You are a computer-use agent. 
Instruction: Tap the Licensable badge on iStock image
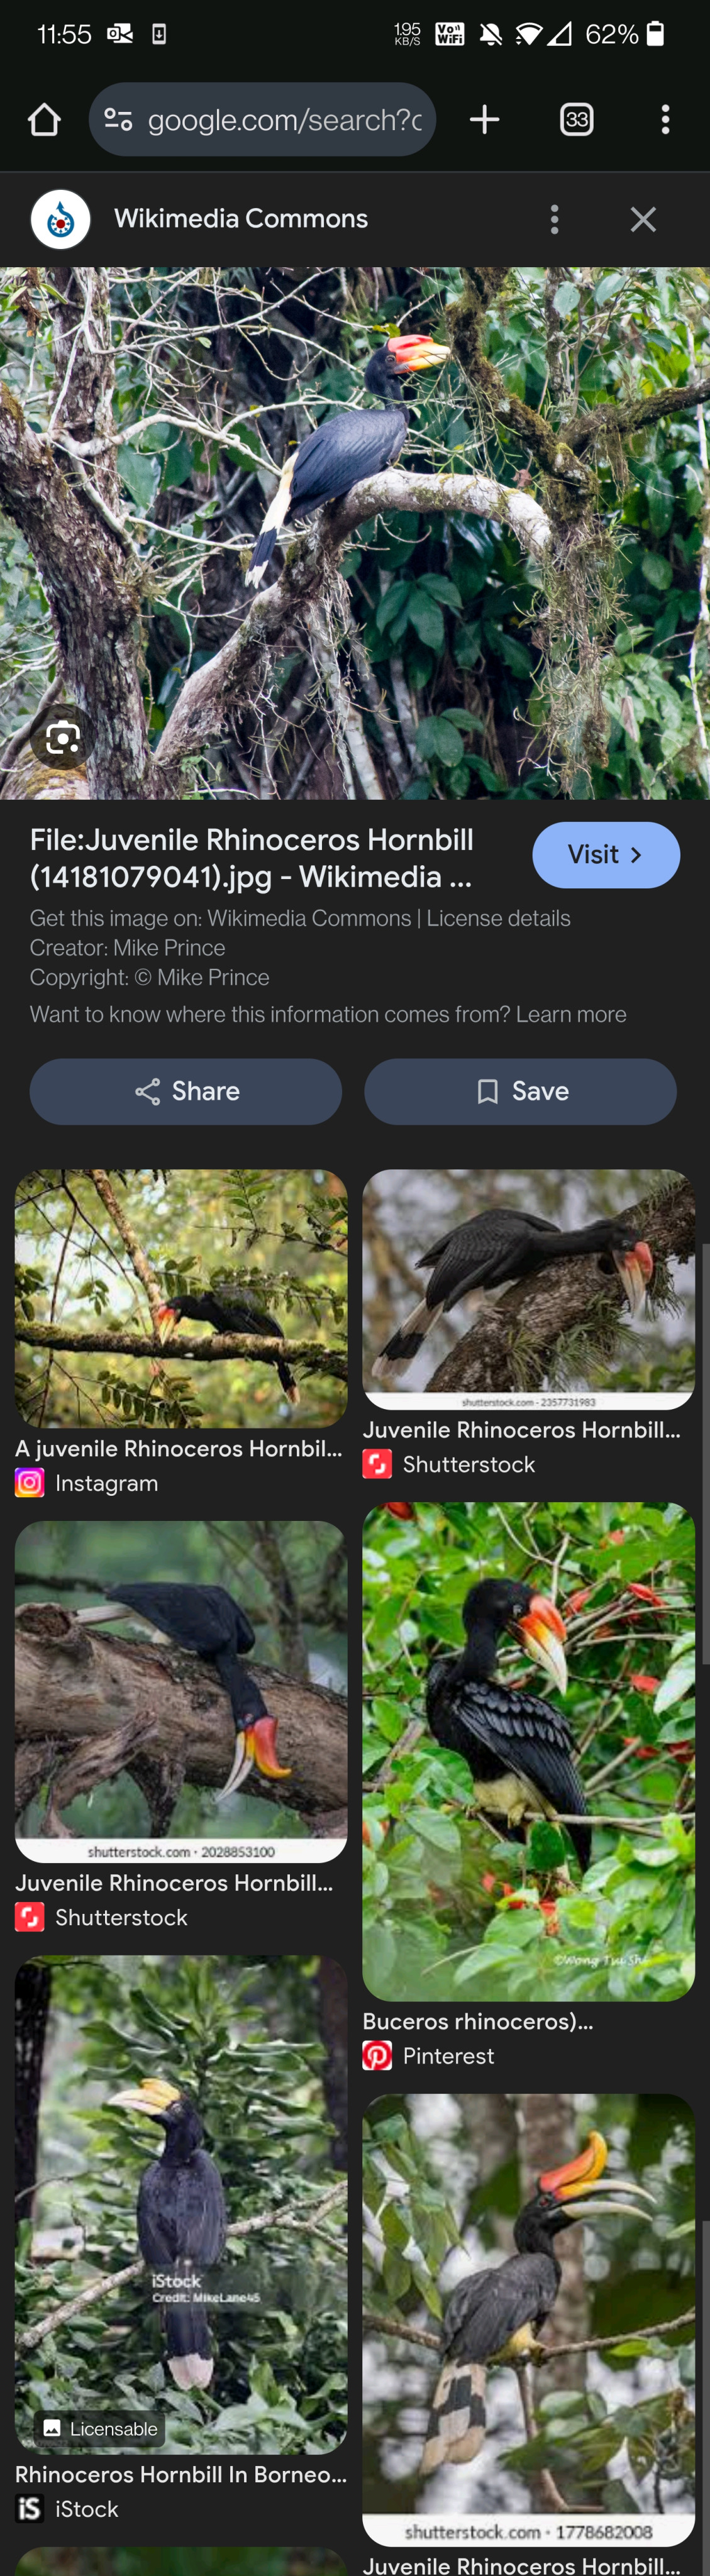click(100, 2428)
